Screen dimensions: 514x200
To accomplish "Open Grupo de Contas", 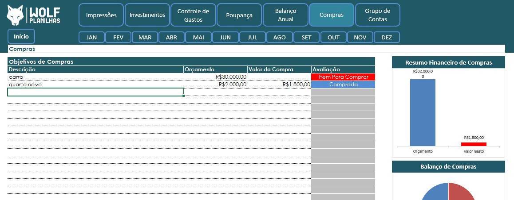I will coord(378,15).
